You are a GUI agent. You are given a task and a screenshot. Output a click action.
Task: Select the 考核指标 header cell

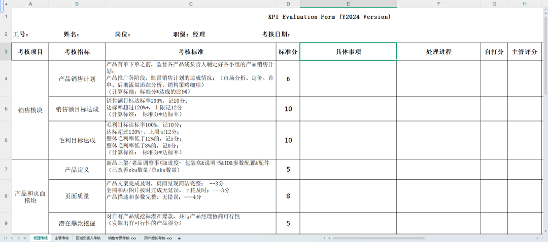(77, 52)
